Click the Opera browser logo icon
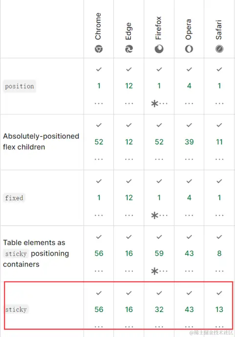 coord(189,49)
